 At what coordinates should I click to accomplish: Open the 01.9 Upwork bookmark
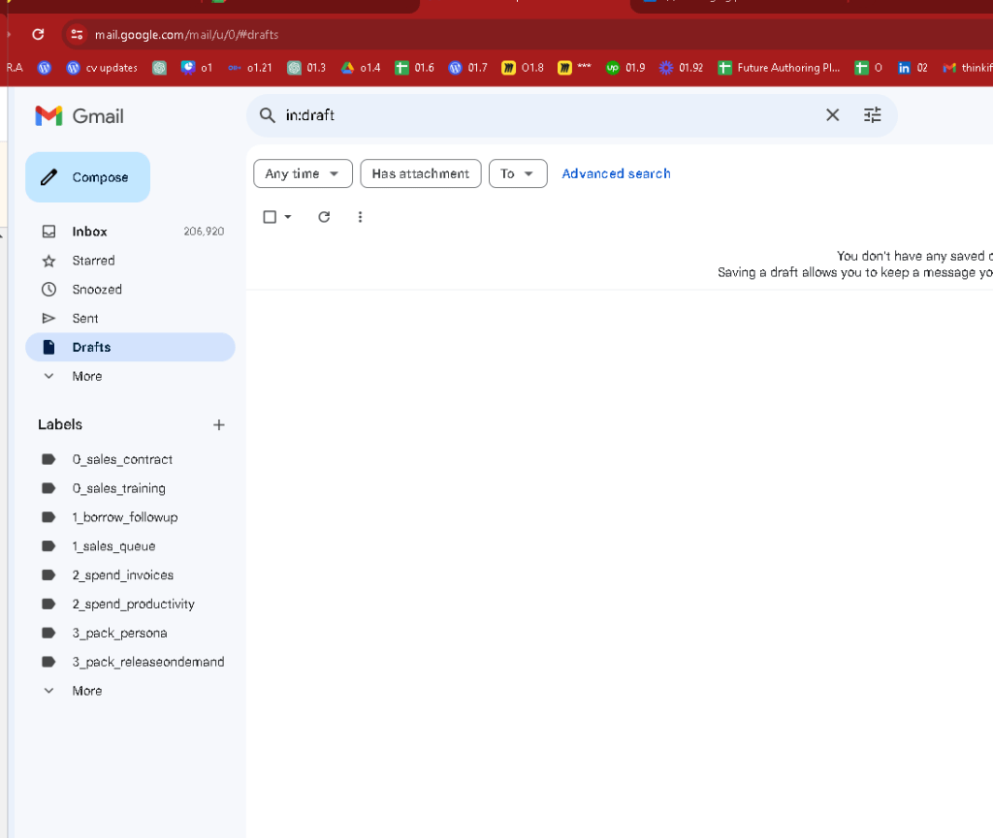click(x=625, y=68)
